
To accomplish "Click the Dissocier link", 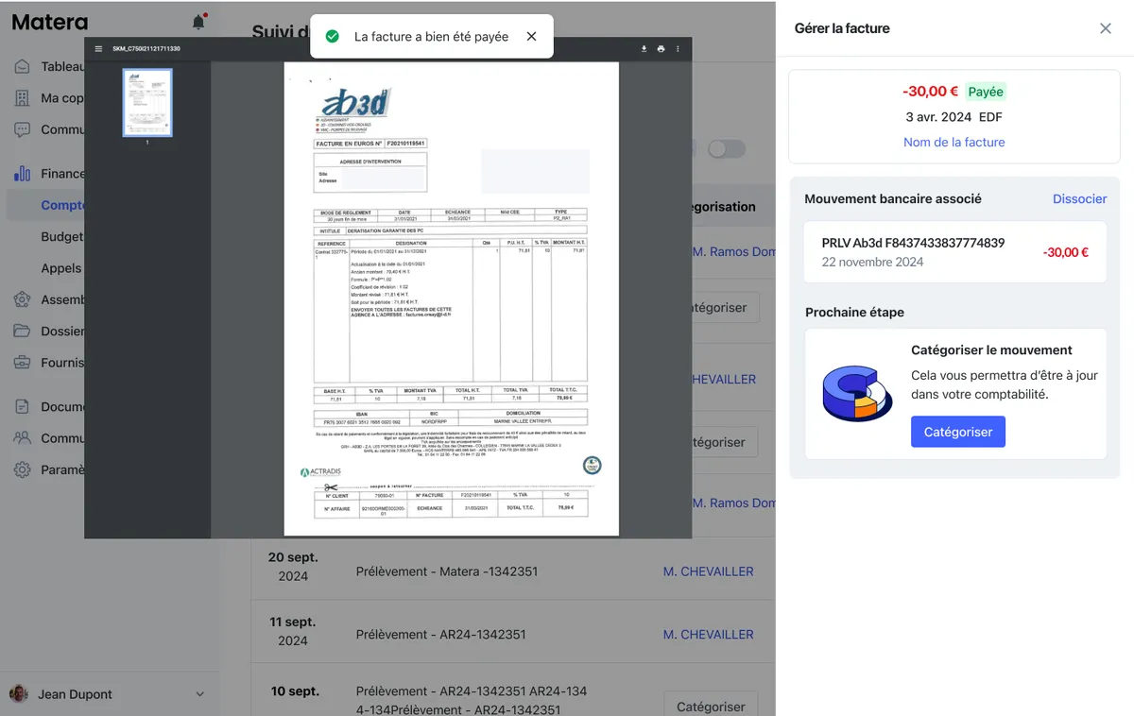I will 1079,198.
